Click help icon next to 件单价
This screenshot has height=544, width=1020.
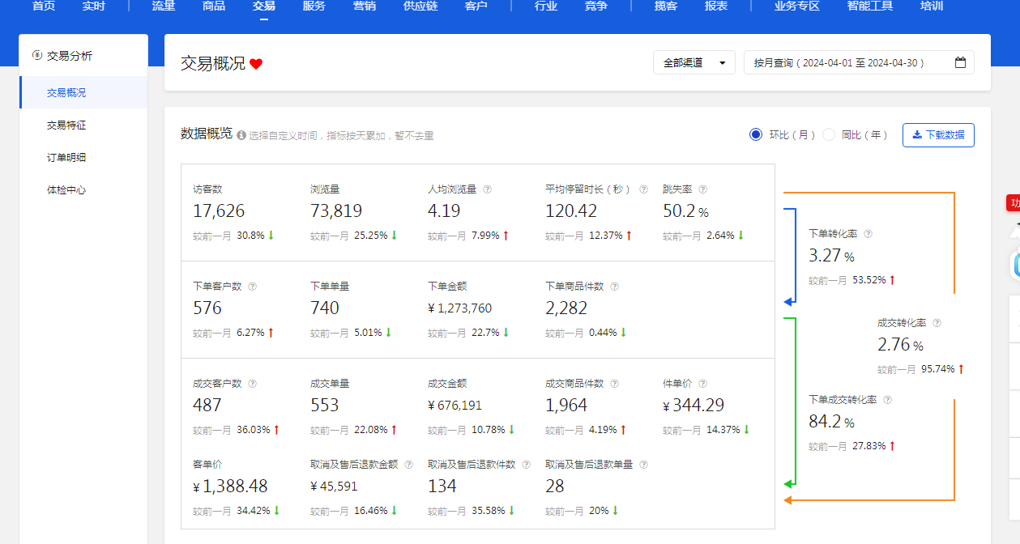click(x=702, y=384)
